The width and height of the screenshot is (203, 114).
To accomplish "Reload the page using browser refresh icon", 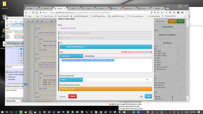I will click(x=33, y=13).
